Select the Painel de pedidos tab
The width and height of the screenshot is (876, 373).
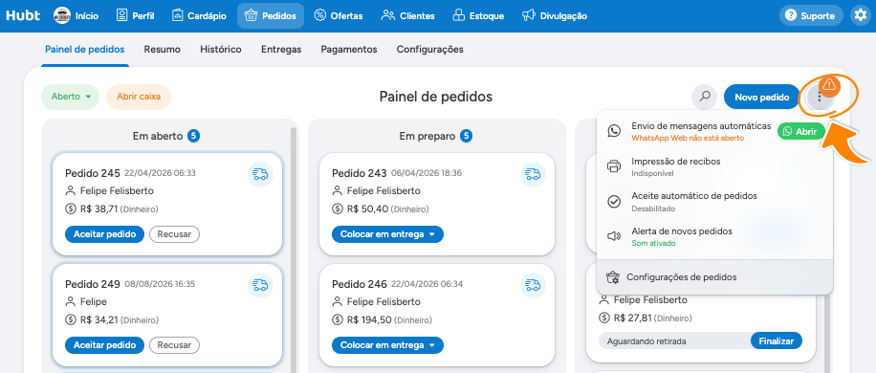(85, 49)
